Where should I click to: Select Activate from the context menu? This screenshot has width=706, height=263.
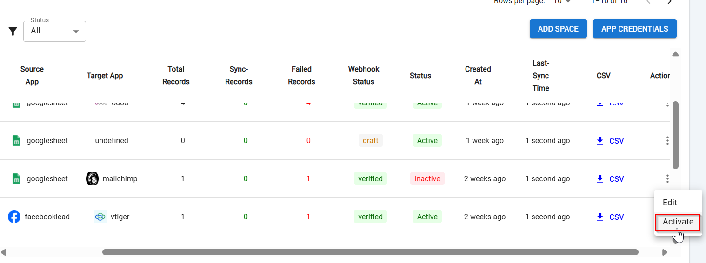pyautogui.click(x=678, y=222)
